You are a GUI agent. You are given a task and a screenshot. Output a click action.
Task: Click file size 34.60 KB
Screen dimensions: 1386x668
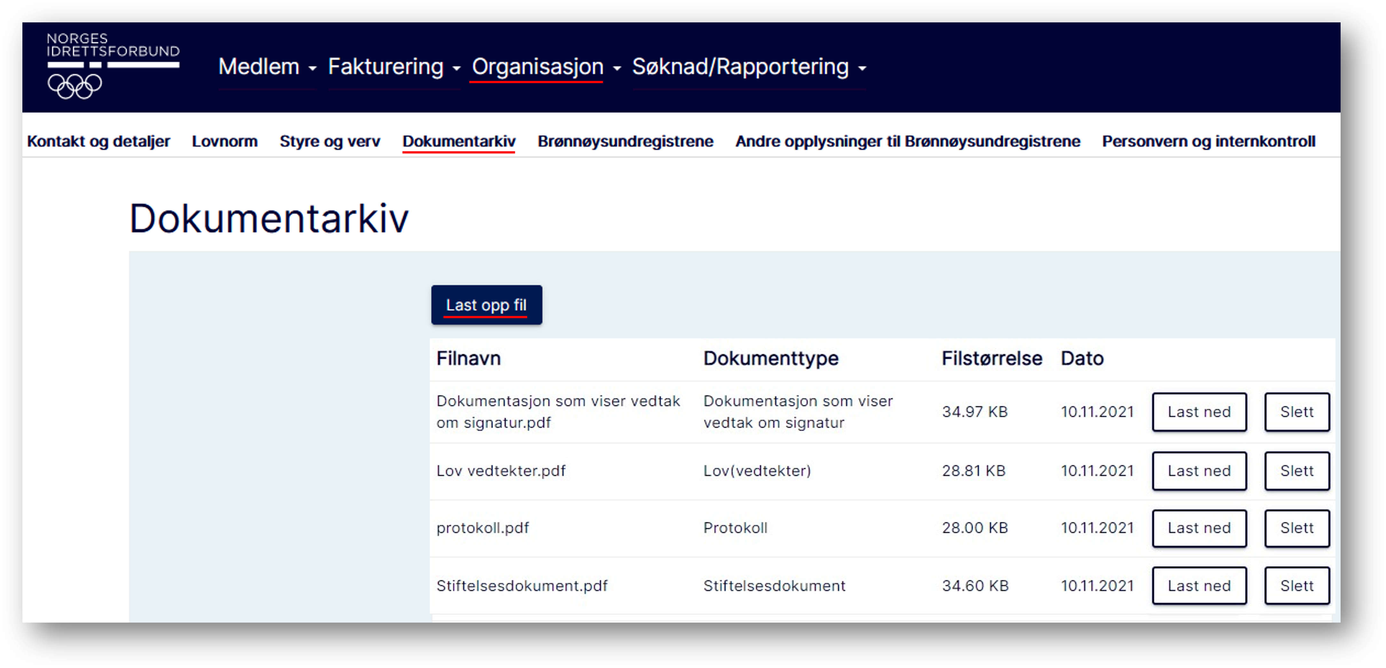click(x=975, y=586)
